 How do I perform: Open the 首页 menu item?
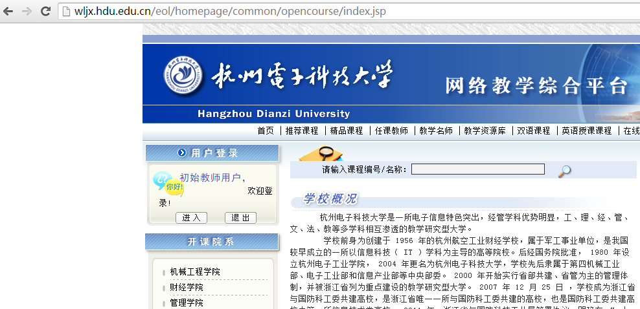coord(266,131)
